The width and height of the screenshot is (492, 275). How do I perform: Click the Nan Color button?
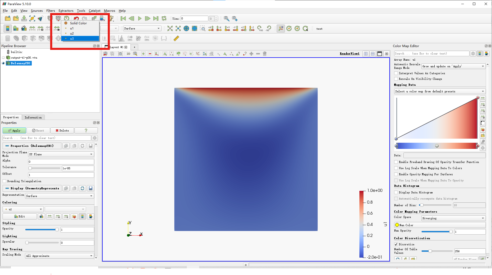[440, 225]
